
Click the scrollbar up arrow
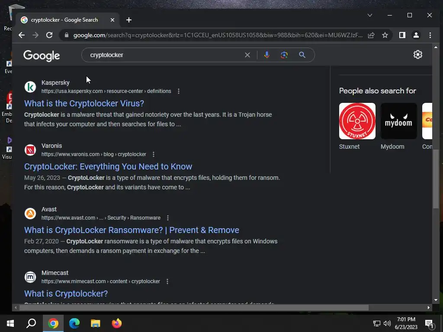pyautogui.click(x=435, y=47)
